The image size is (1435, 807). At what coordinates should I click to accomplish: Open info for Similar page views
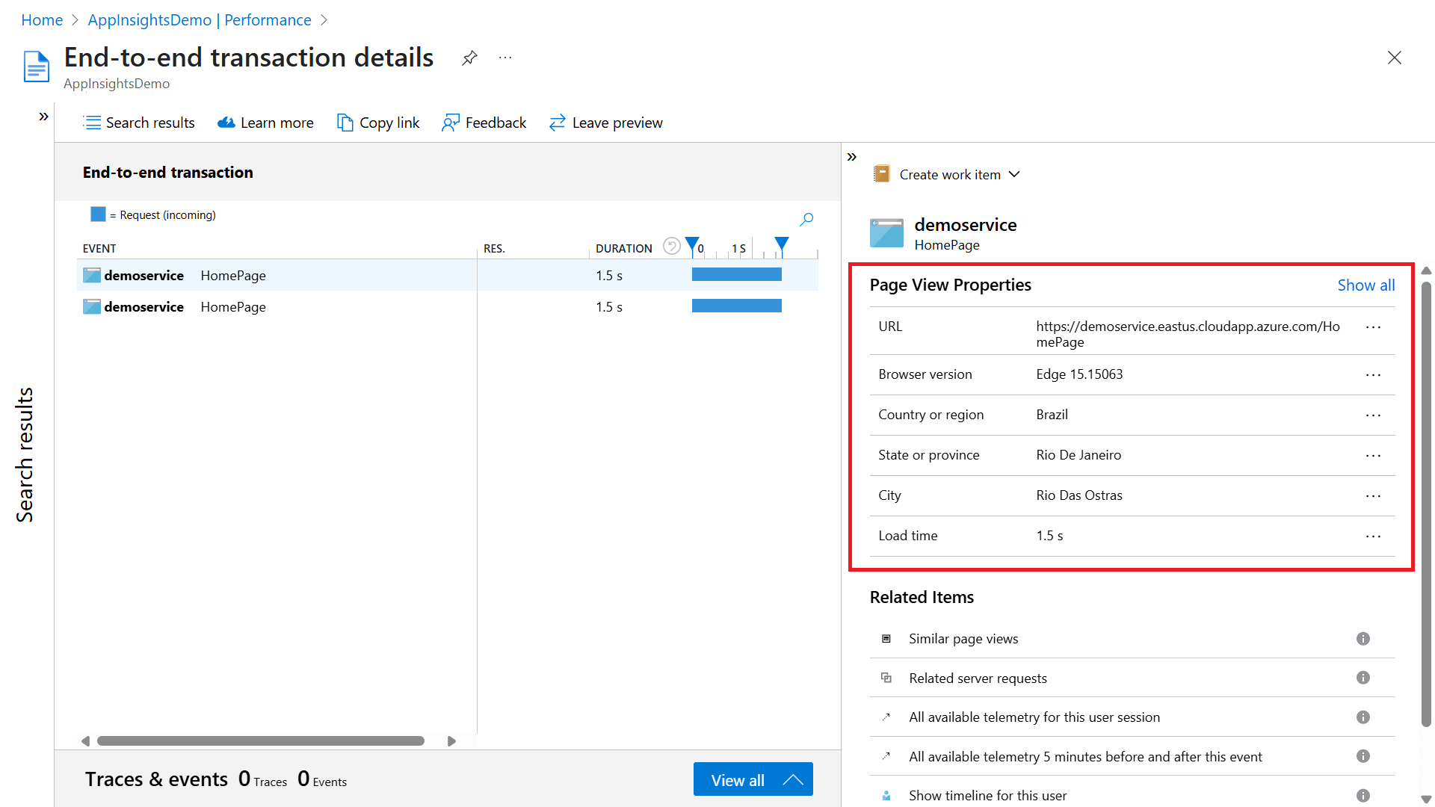click(1363, 639)
